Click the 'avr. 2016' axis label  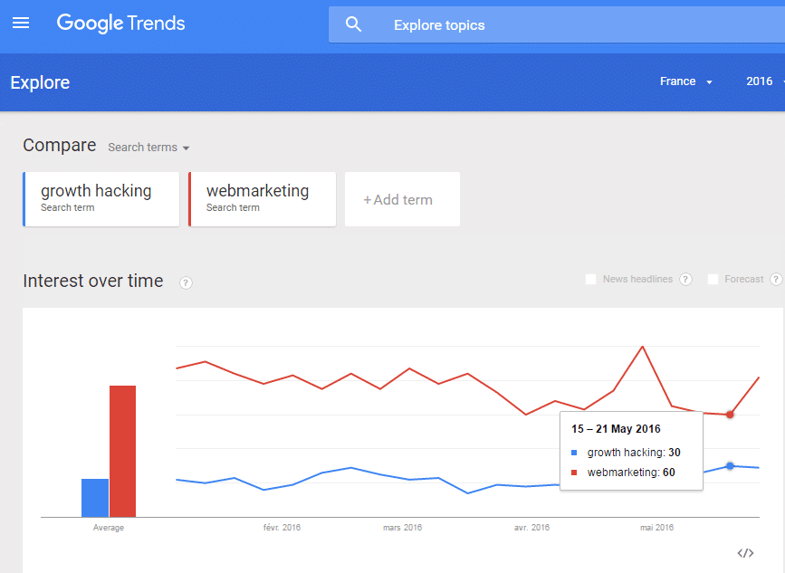point(531,528)
